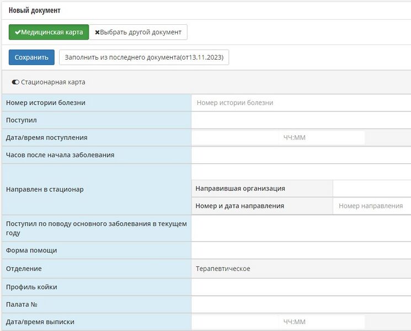Open the Поступил selection field
This screenshot has width=411, height=331.
point(301,120)
